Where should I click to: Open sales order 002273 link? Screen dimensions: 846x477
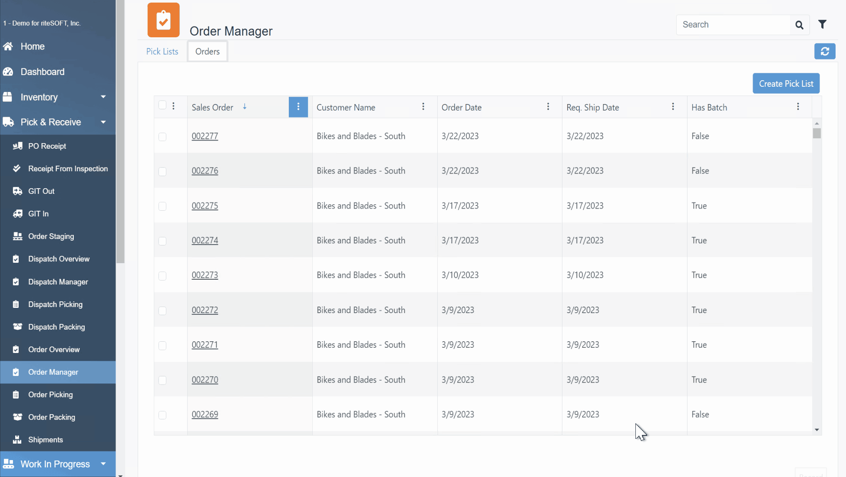coord(205,275)
